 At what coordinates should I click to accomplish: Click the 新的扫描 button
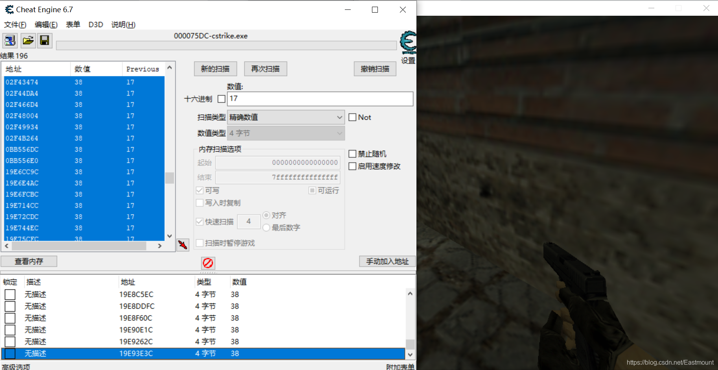click(x=215, y=69)
